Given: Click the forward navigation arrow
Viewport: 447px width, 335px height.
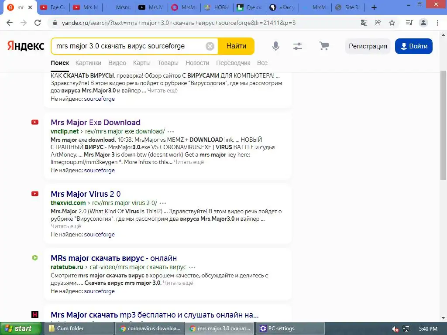Looking at the screenshot, I should (24, 23).
